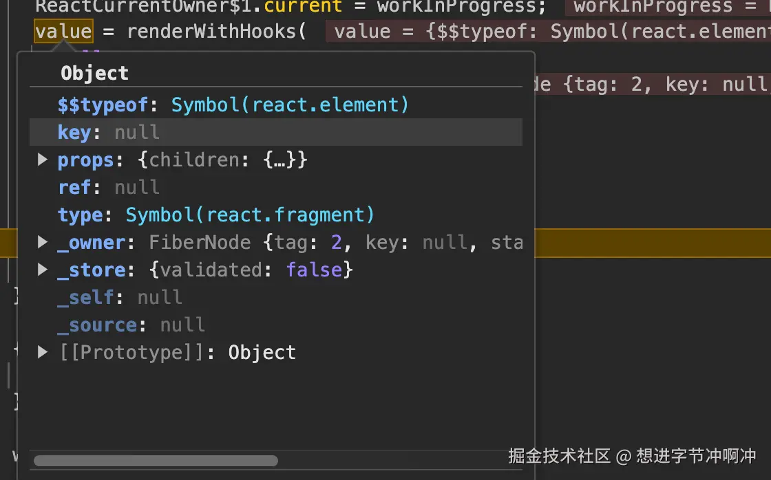Screen dimensions: 771x480
Task: Select the _self: null row
Action: [120, 298]
